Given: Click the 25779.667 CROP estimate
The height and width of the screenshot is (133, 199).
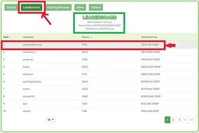Looking at the screenshot, I should tap(150, 89).
